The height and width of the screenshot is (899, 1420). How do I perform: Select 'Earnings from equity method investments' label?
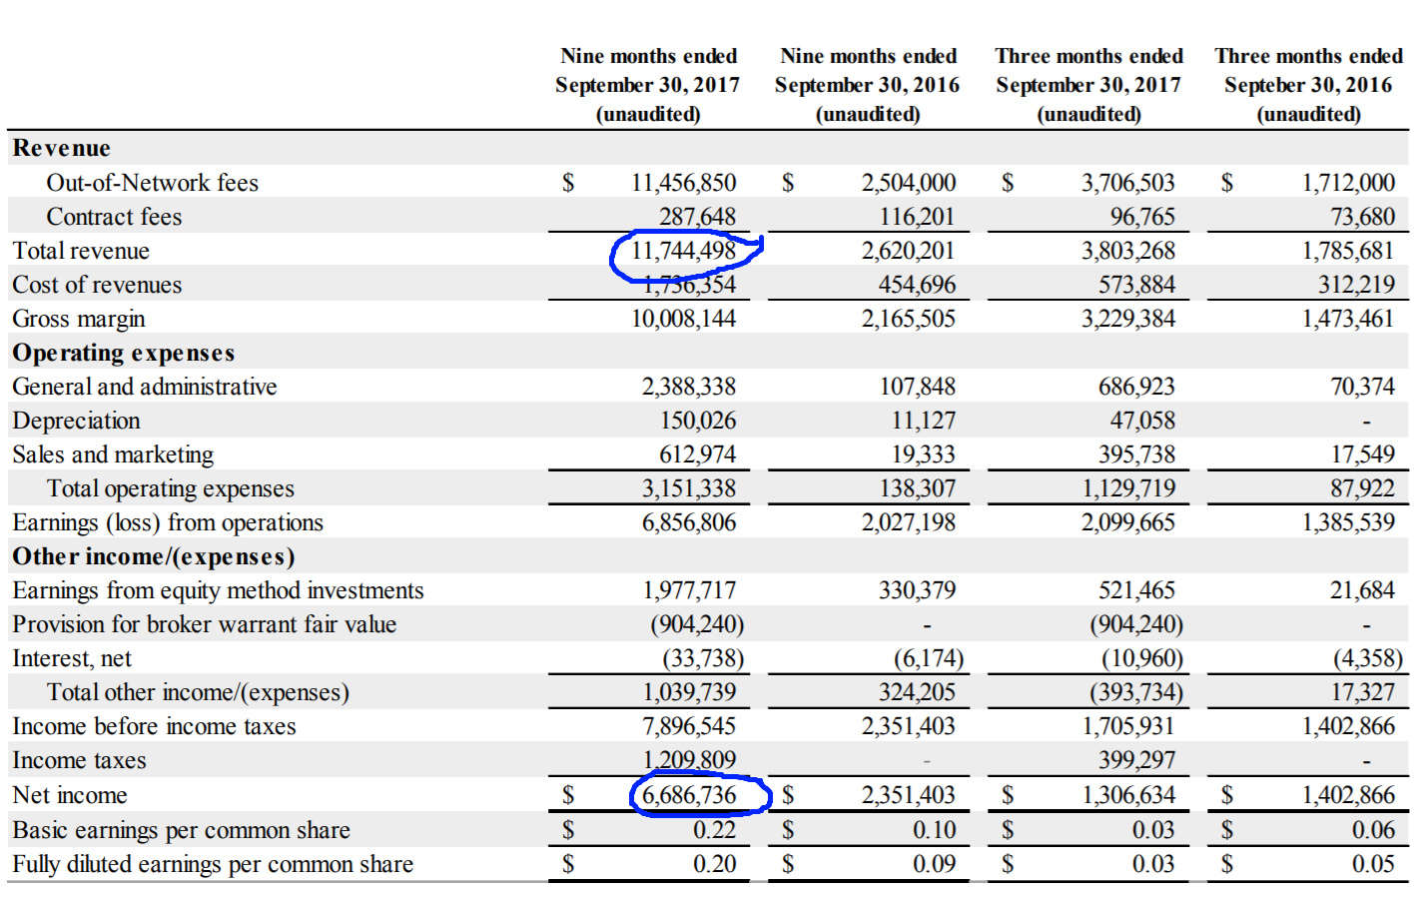(x=218, y=590)
